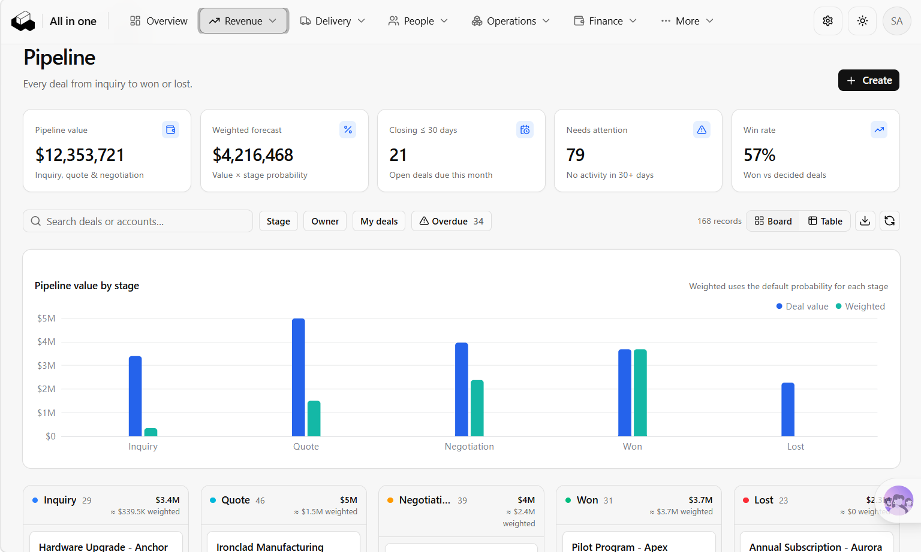
Task: Switch to Board view
Action: coord(773,221)
